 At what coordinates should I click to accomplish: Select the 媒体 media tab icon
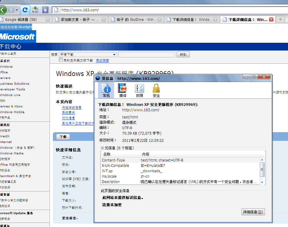[123, 90]
